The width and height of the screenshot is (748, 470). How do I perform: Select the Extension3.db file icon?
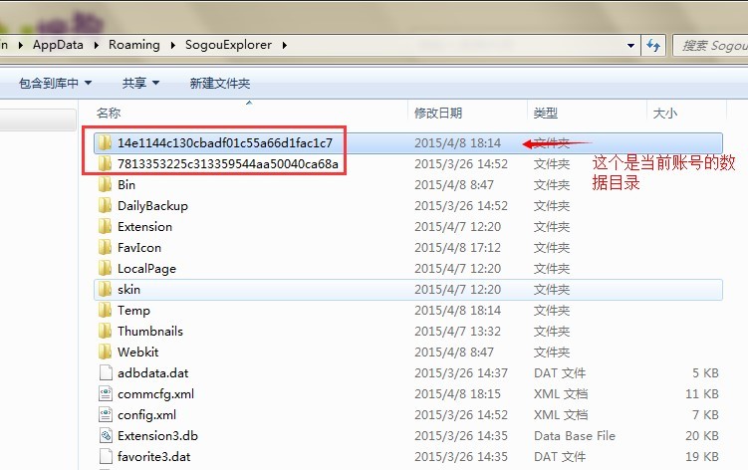[106, 435]
